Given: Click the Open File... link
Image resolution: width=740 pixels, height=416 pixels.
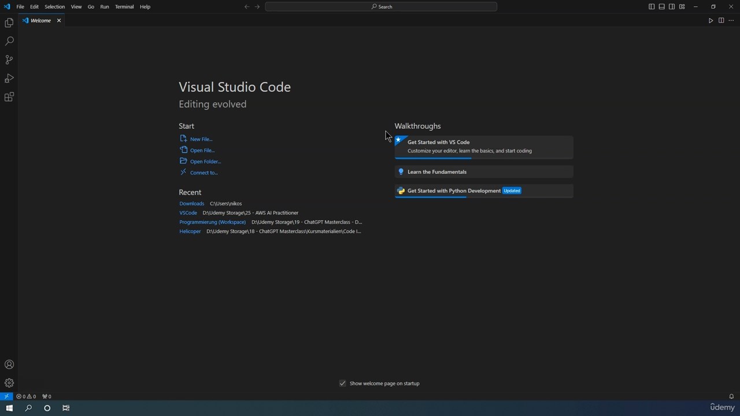Looking at the screenshot, I should click(x=197, y=150).
